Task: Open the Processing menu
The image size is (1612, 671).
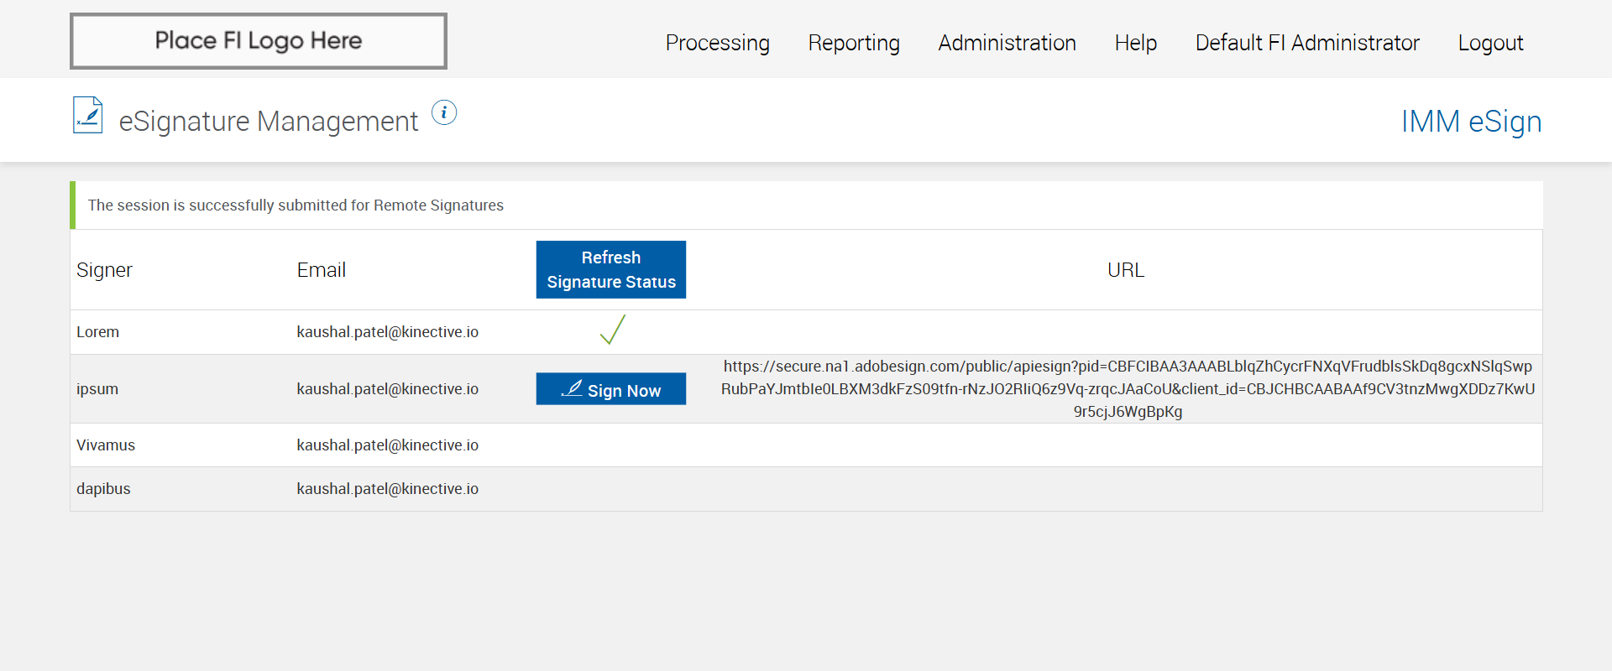Action: coord(717,43)
